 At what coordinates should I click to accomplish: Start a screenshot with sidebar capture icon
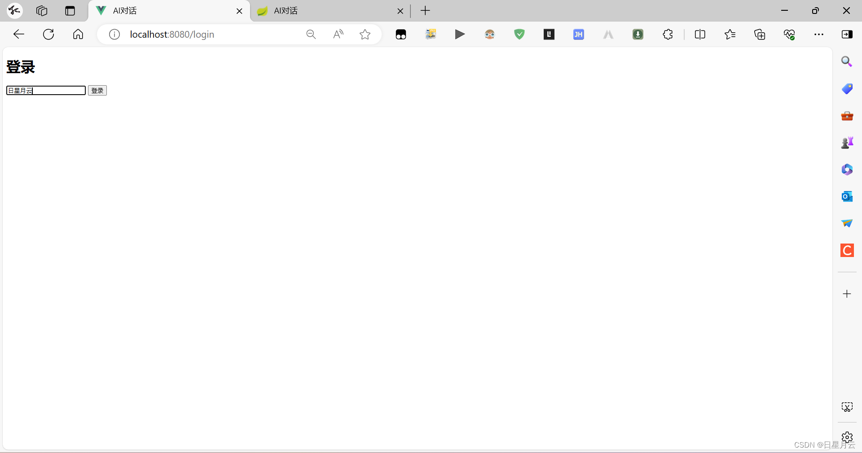847,407
